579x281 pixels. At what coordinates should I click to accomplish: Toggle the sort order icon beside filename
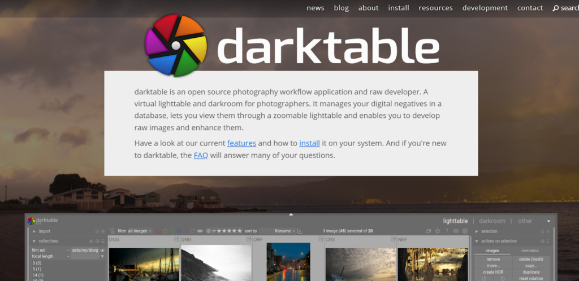300,231
